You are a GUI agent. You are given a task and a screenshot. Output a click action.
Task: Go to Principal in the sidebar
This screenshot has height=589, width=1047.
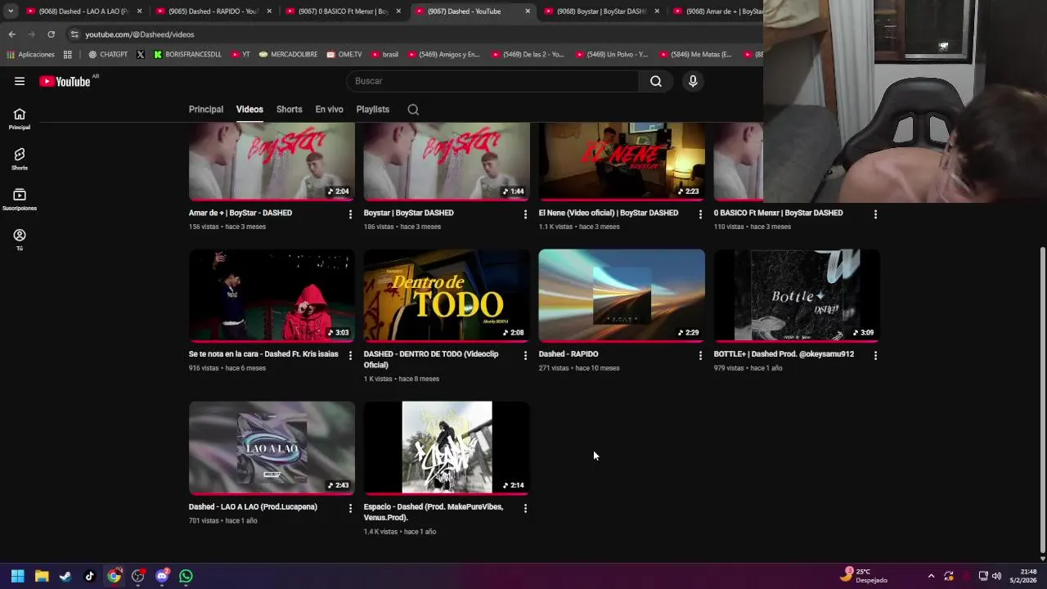pos(20,119)
